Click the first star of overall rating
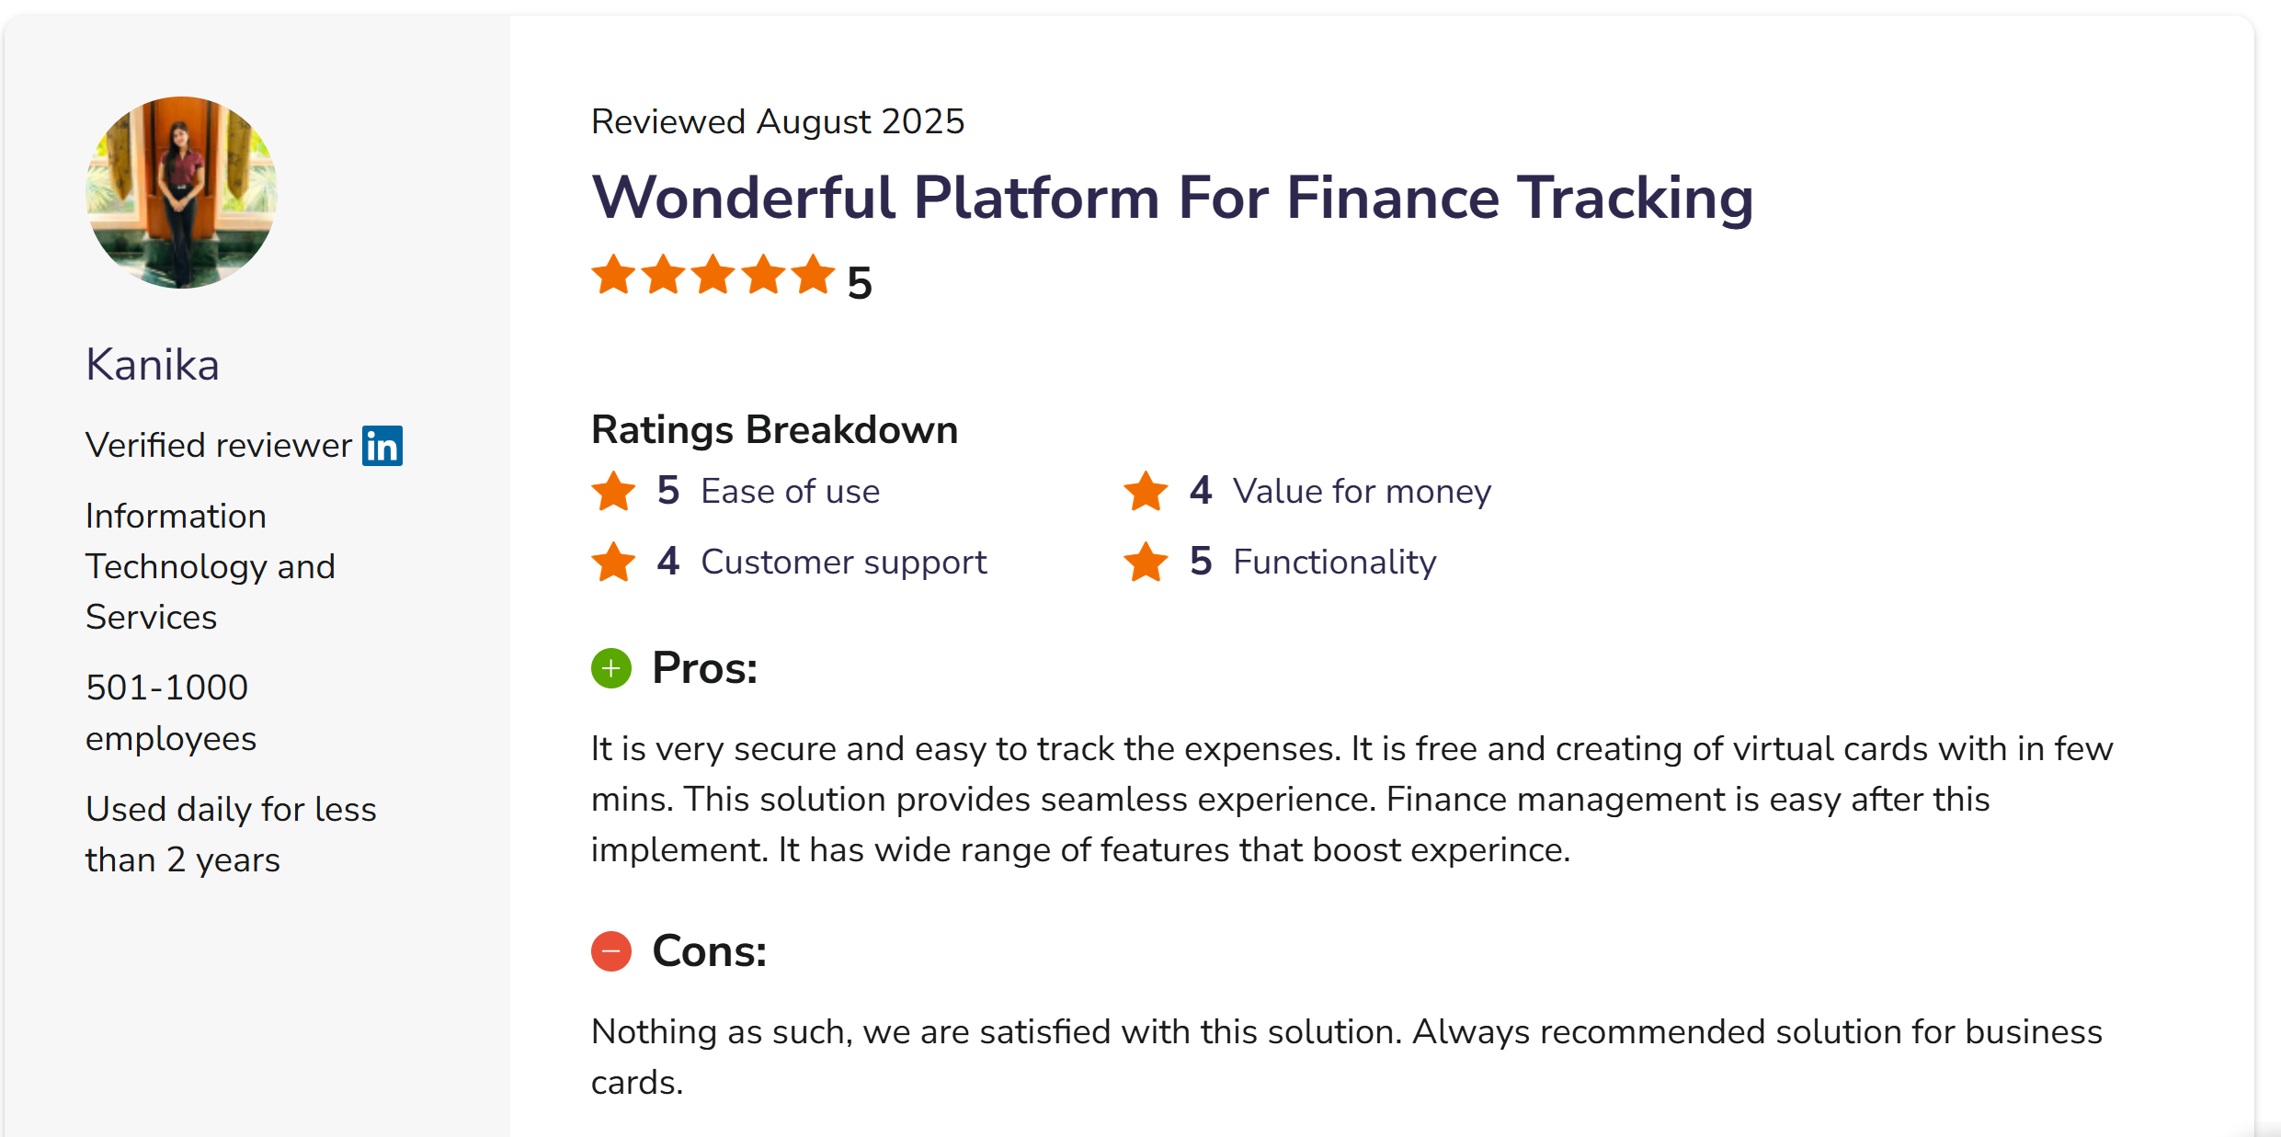The width and height of the screenshot is (2281, 1137). tap(613, 275)
